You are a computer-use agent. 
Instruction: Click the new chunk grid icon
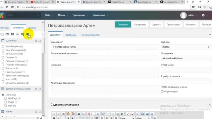click(12, 34)
